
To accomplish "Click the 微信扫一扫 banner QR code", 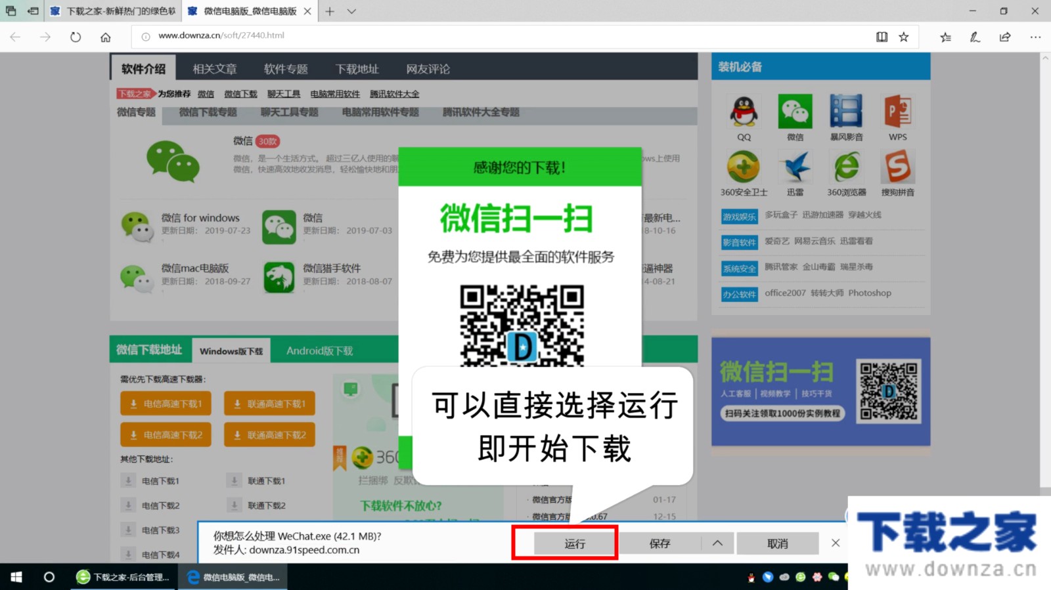I will (x=889, y=390).
